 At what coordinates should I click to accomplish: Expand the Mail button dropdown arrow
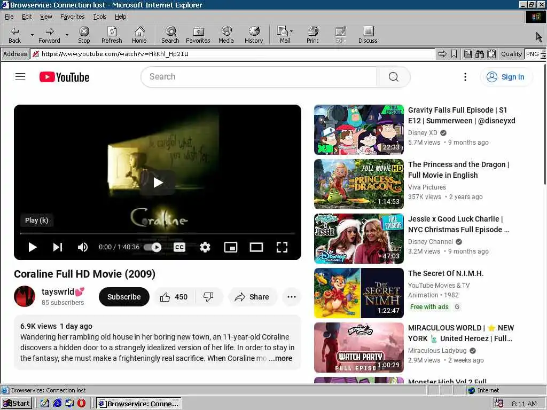[291, 31]
